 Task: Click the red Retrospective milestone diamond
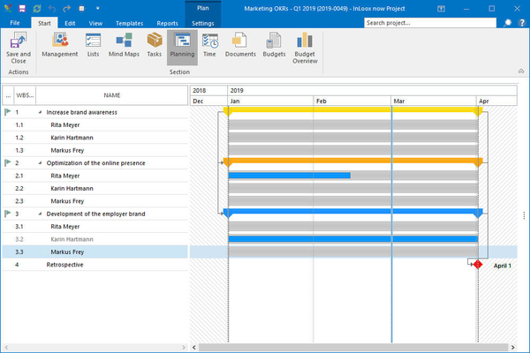pyautogui.click(x=478, y=265)
